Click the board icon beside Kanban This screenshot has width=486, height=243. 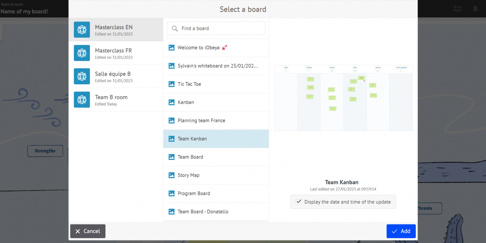[171, 102]
